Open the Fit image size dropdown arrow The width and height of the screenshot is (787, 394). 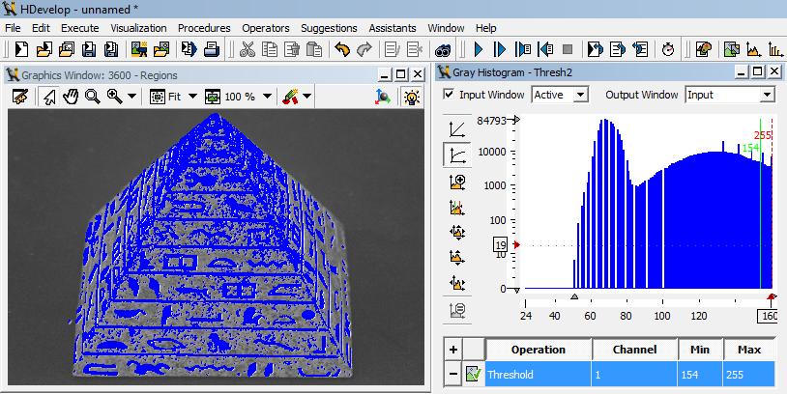(192, 97)
